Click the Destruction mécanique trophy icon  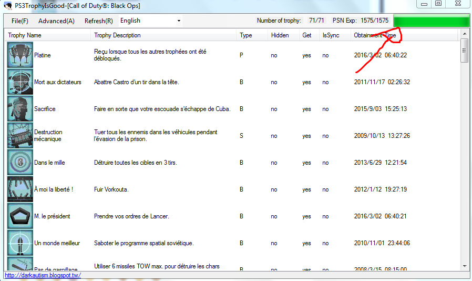coord(20,135)
